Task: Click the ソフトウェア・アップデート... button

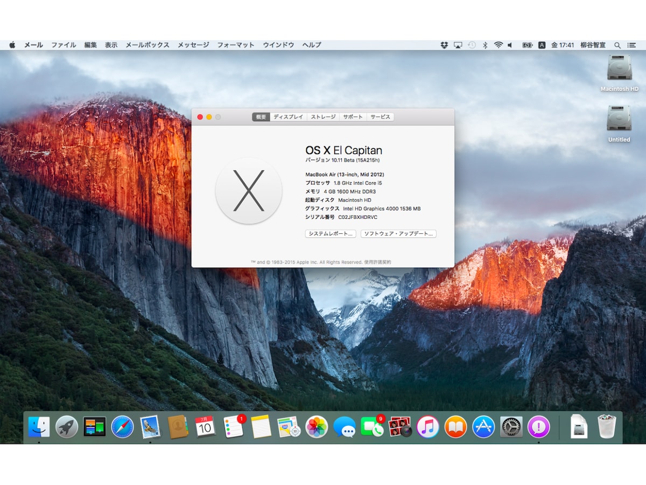Action: [x=398, y=234]
